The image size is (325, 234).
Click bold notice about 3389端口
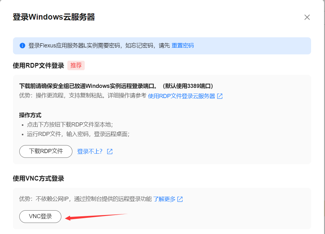pyautogui.click(x=116, y=86)
